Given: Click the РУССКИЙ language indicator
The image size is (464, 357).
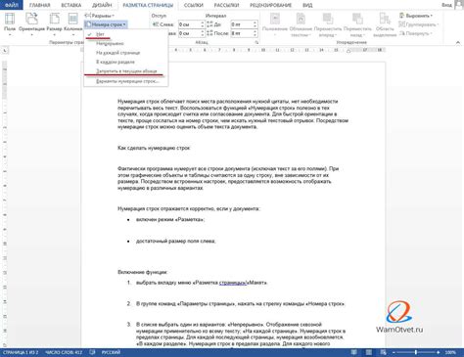Looking at the screenshot, I should tap(111, 352).
